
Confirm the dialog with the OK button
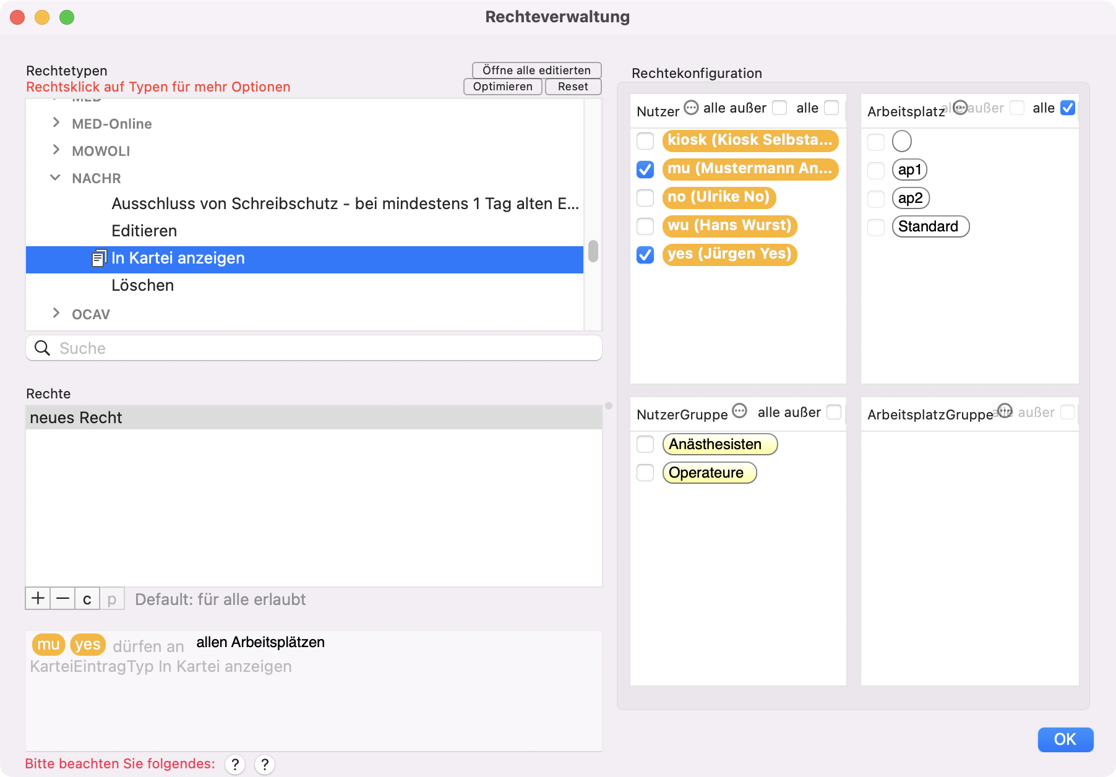(1065, 739)
